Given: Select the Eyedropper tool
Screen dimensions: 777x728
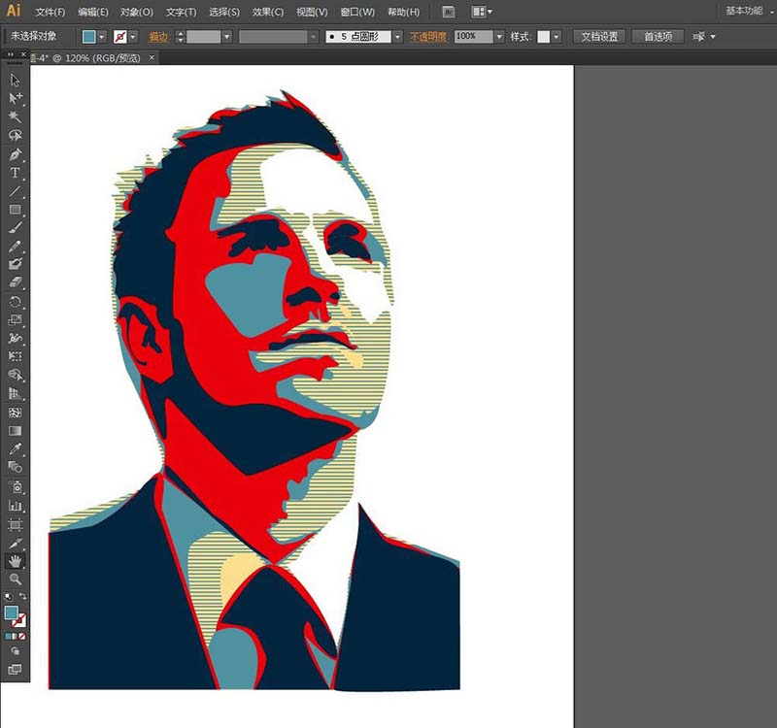Looking at the screenshot, I should tap(15, 449).
